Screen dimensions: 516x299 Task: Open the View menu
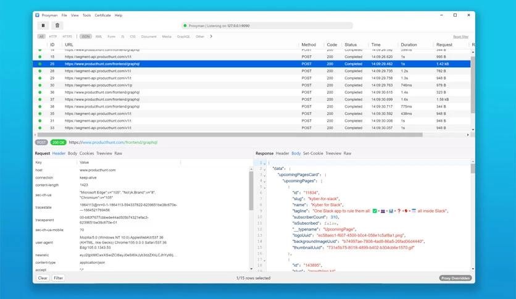tap(75, 15)
